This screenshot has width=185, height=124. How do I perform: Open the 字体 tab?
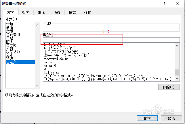point(41,13)
